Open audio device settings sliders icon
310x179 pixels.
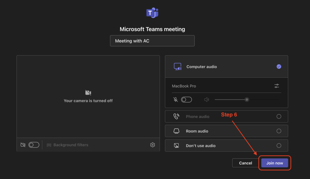point(276,86)
